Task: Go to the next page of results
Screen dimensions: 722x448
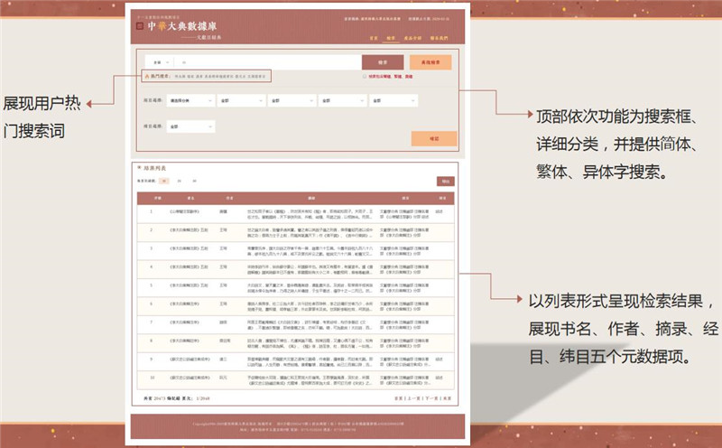Action: (430, 397)
